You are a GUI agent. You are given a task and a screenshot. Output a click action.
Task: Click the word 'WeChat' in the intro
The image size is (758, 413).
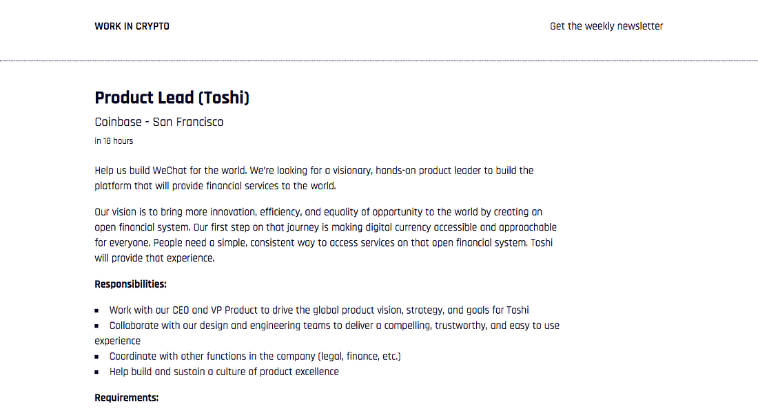tap(170, 170)
